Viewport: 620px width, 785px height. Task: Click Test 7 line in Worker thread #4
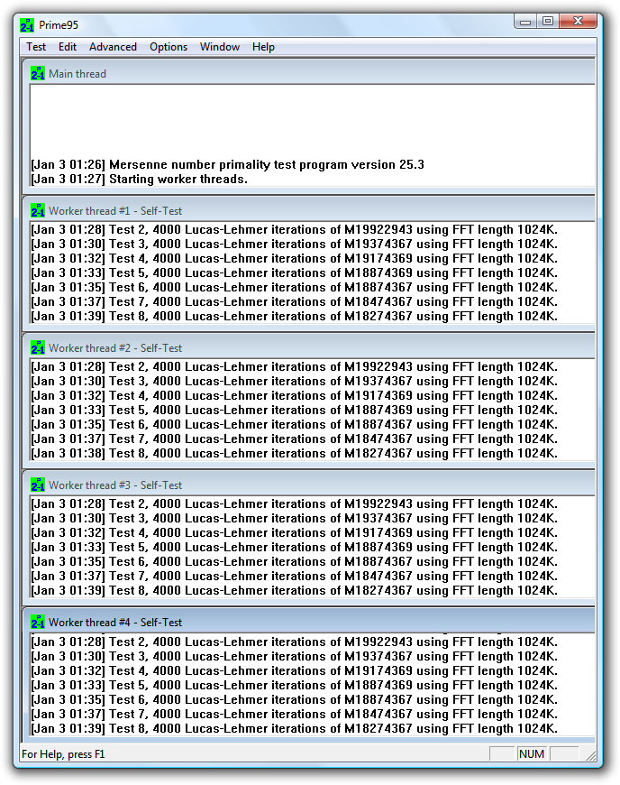294,715
